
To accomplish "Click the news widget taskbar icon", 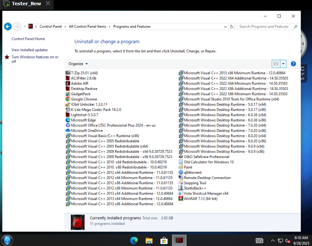I will coord(259,241).
